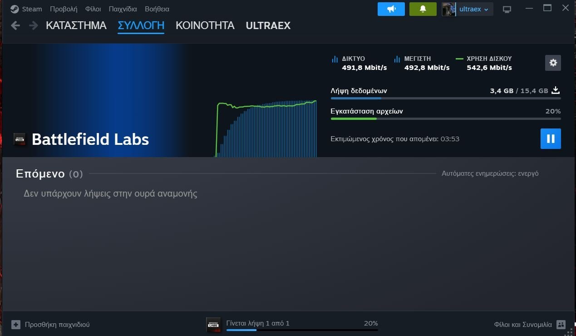This screenshot has height=336, width=576.
Task: Minimize the Steam window
Action: pyautogui.click(x=529, y=8)
